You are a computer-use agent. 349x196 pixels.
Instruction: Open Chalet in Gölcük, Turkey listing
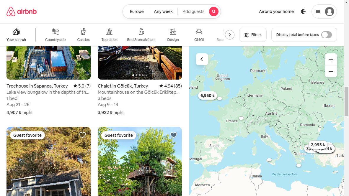[123, 86]
